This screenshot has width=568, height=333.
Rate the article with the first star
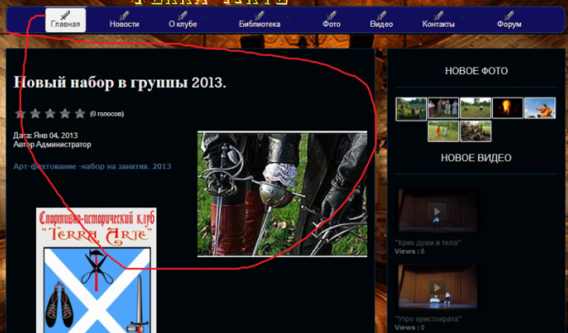(x=20, y=114)
